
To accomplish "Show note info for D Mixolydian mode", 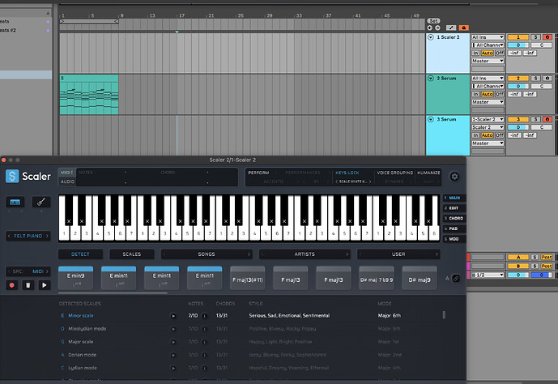I will click(205, 329).
